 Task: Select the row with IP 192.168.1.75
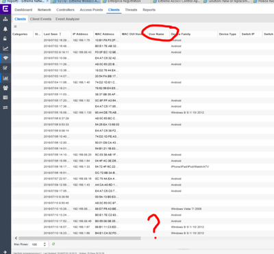pyautogui.click(x=142, y=40)
